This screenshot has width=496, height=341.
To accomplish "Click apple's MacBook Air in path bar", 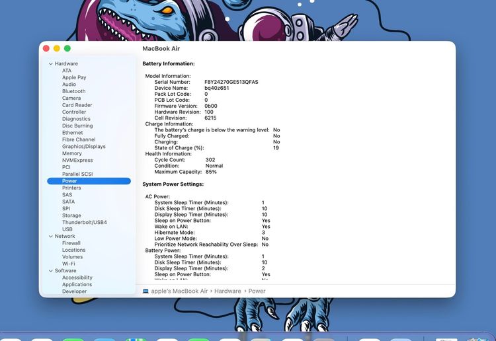I will point(179,291).
